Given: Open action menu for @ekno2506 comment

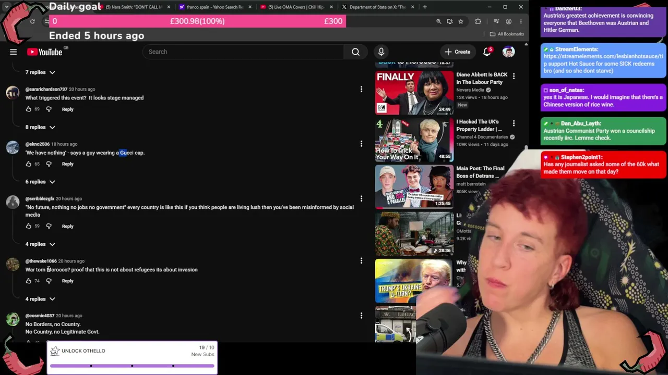Looking at the screenshot, I should pos(361,144).
